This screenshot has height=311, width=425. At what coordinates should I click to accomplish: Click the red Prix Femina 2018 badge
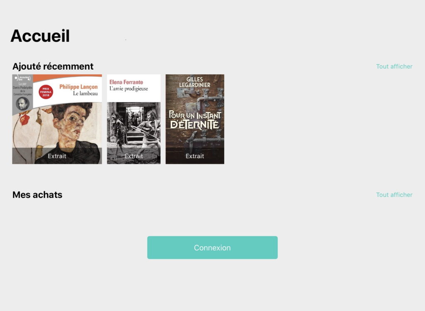tap(46, 92)
